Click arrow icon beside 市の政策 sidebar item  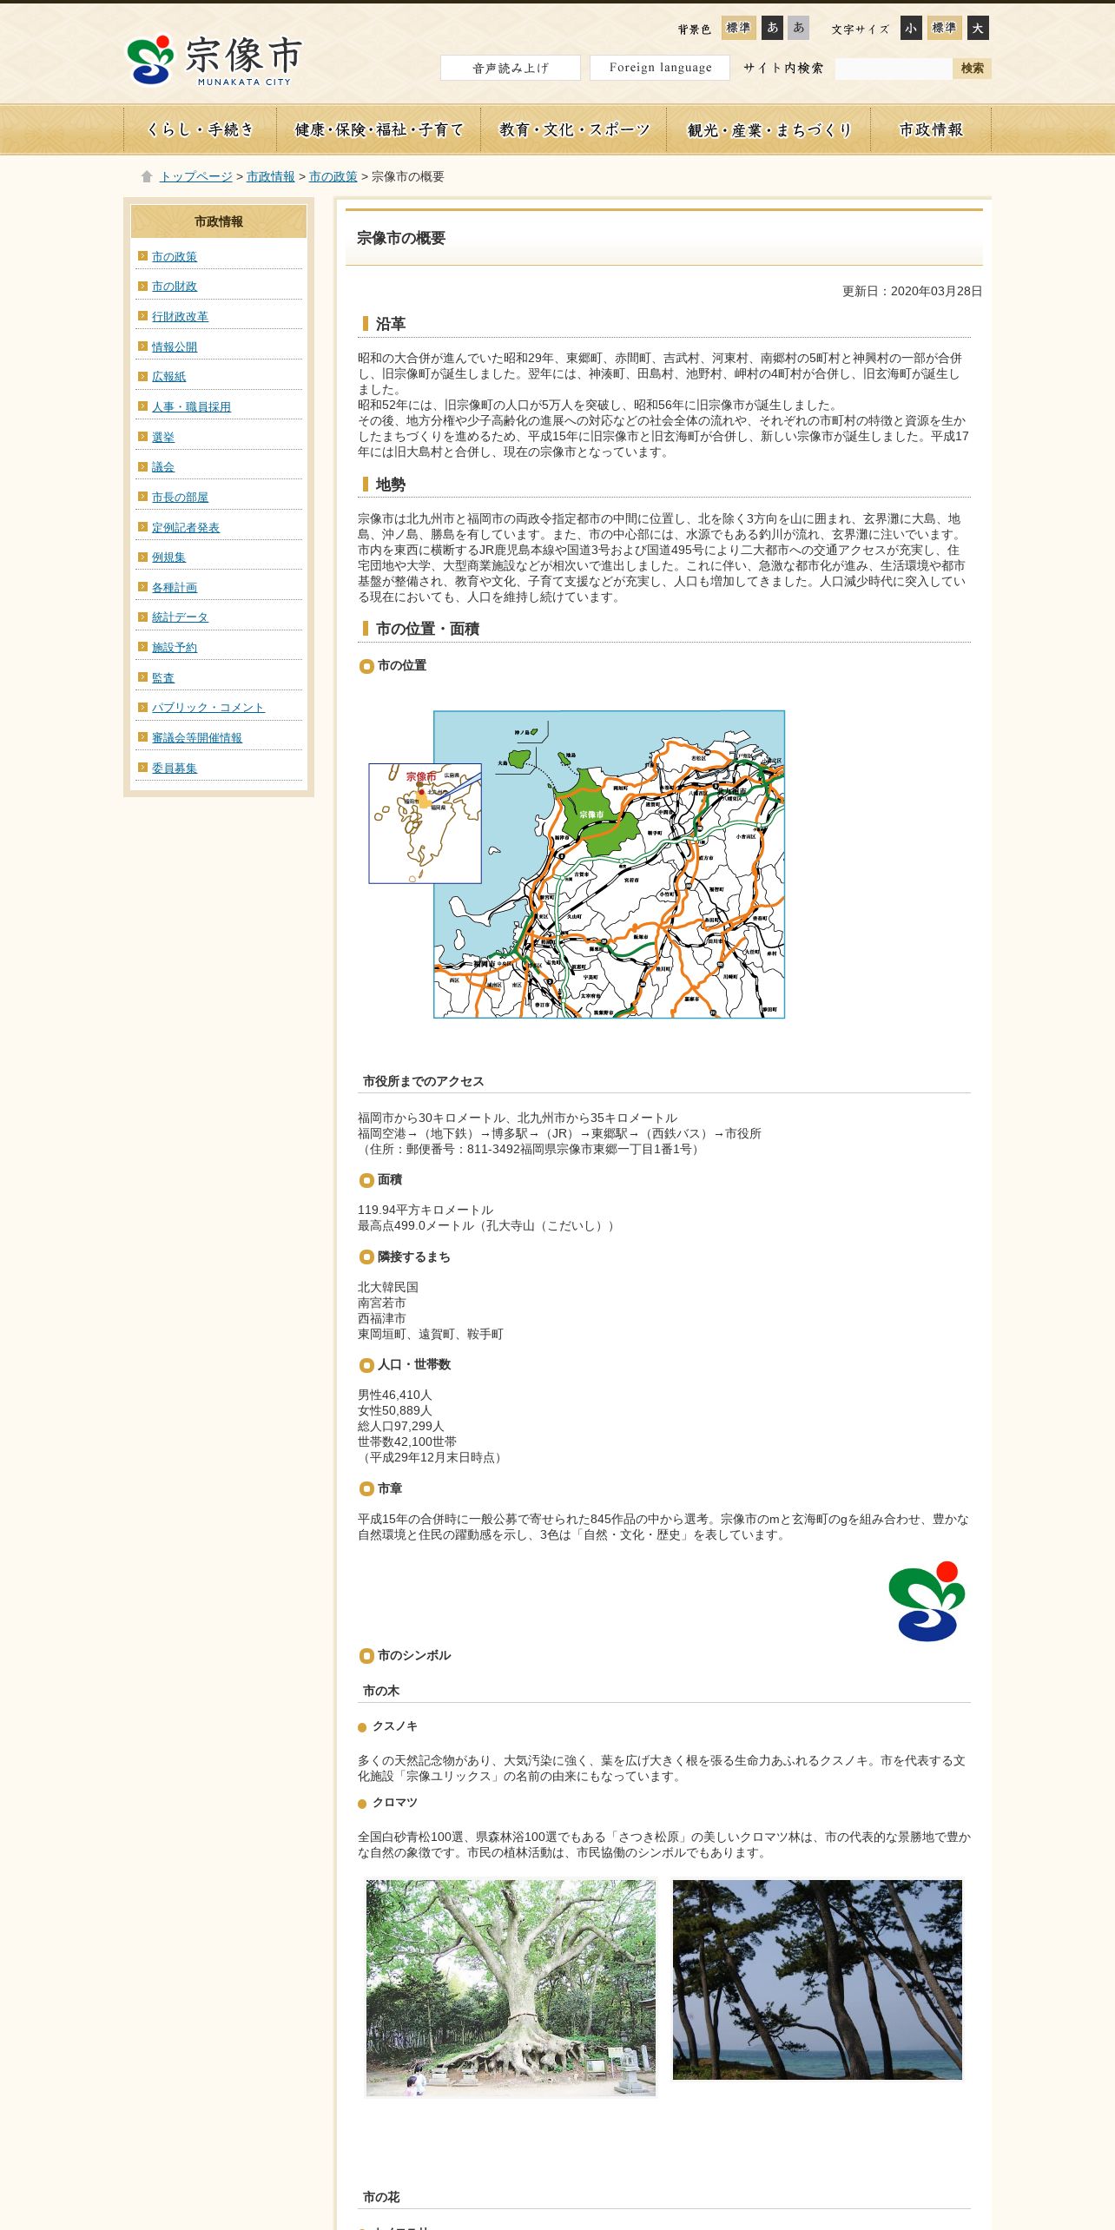point(142,255)
